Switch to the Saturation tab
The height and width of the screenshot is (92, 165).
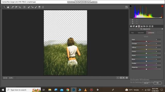tap(141, 33)
